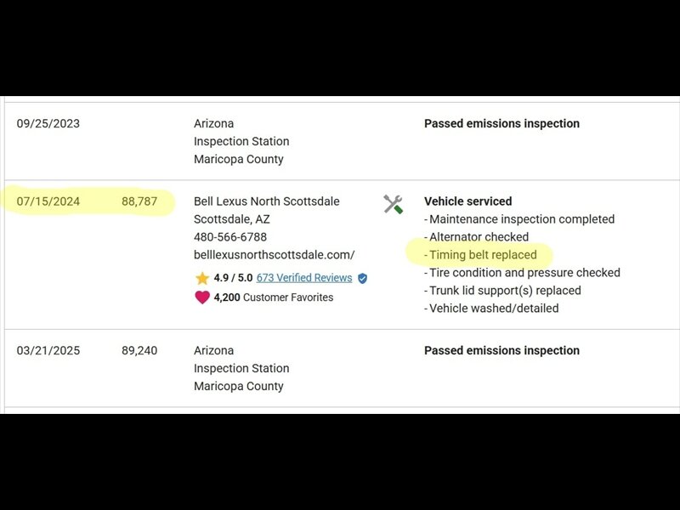Click the highlighted Timing belt replaced entry

click(480, 255)
